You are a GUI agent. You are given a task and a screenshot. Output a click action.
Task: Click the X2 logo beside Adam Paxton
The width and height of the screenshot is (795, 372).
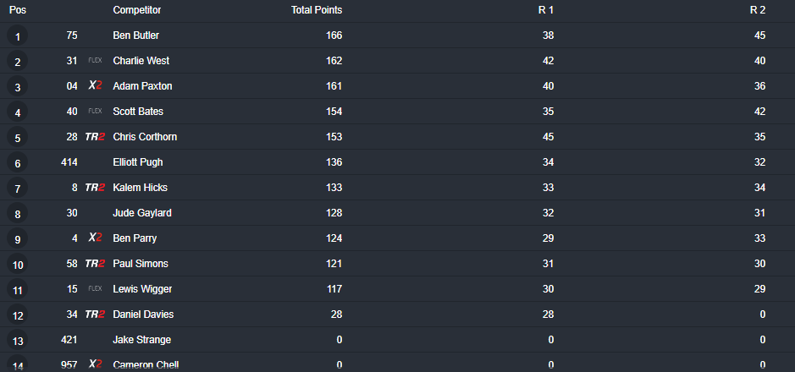(95, 85)
